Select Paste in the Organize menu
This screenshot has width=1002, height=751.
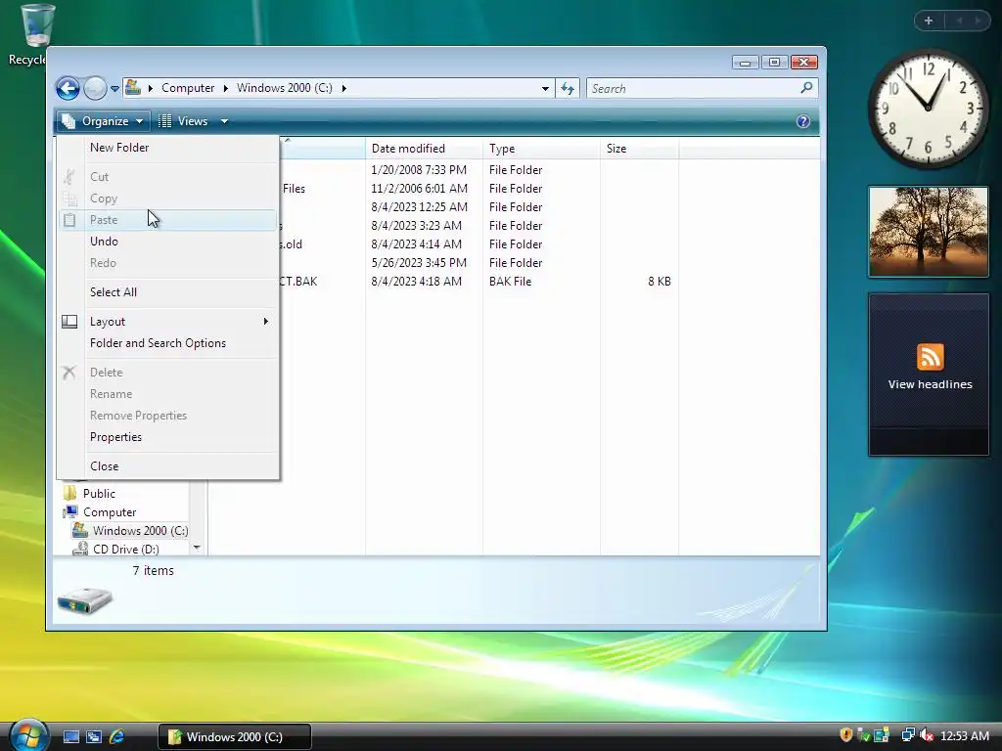[168, 220]
